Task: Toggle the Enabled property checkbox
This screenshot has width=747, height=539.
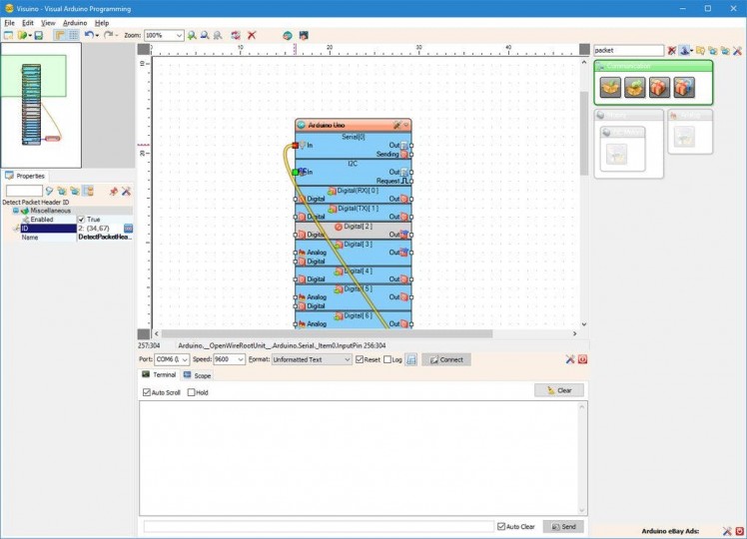Action: (82, 220)
